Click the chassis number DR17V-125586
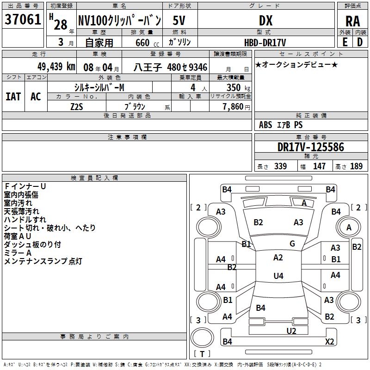The height and width of the screenshot is (370, 370). pos(311,147)
